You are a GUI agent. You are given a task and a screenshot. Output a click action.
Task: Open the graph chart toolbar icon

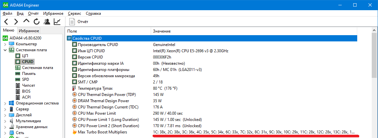click(57, 22)
